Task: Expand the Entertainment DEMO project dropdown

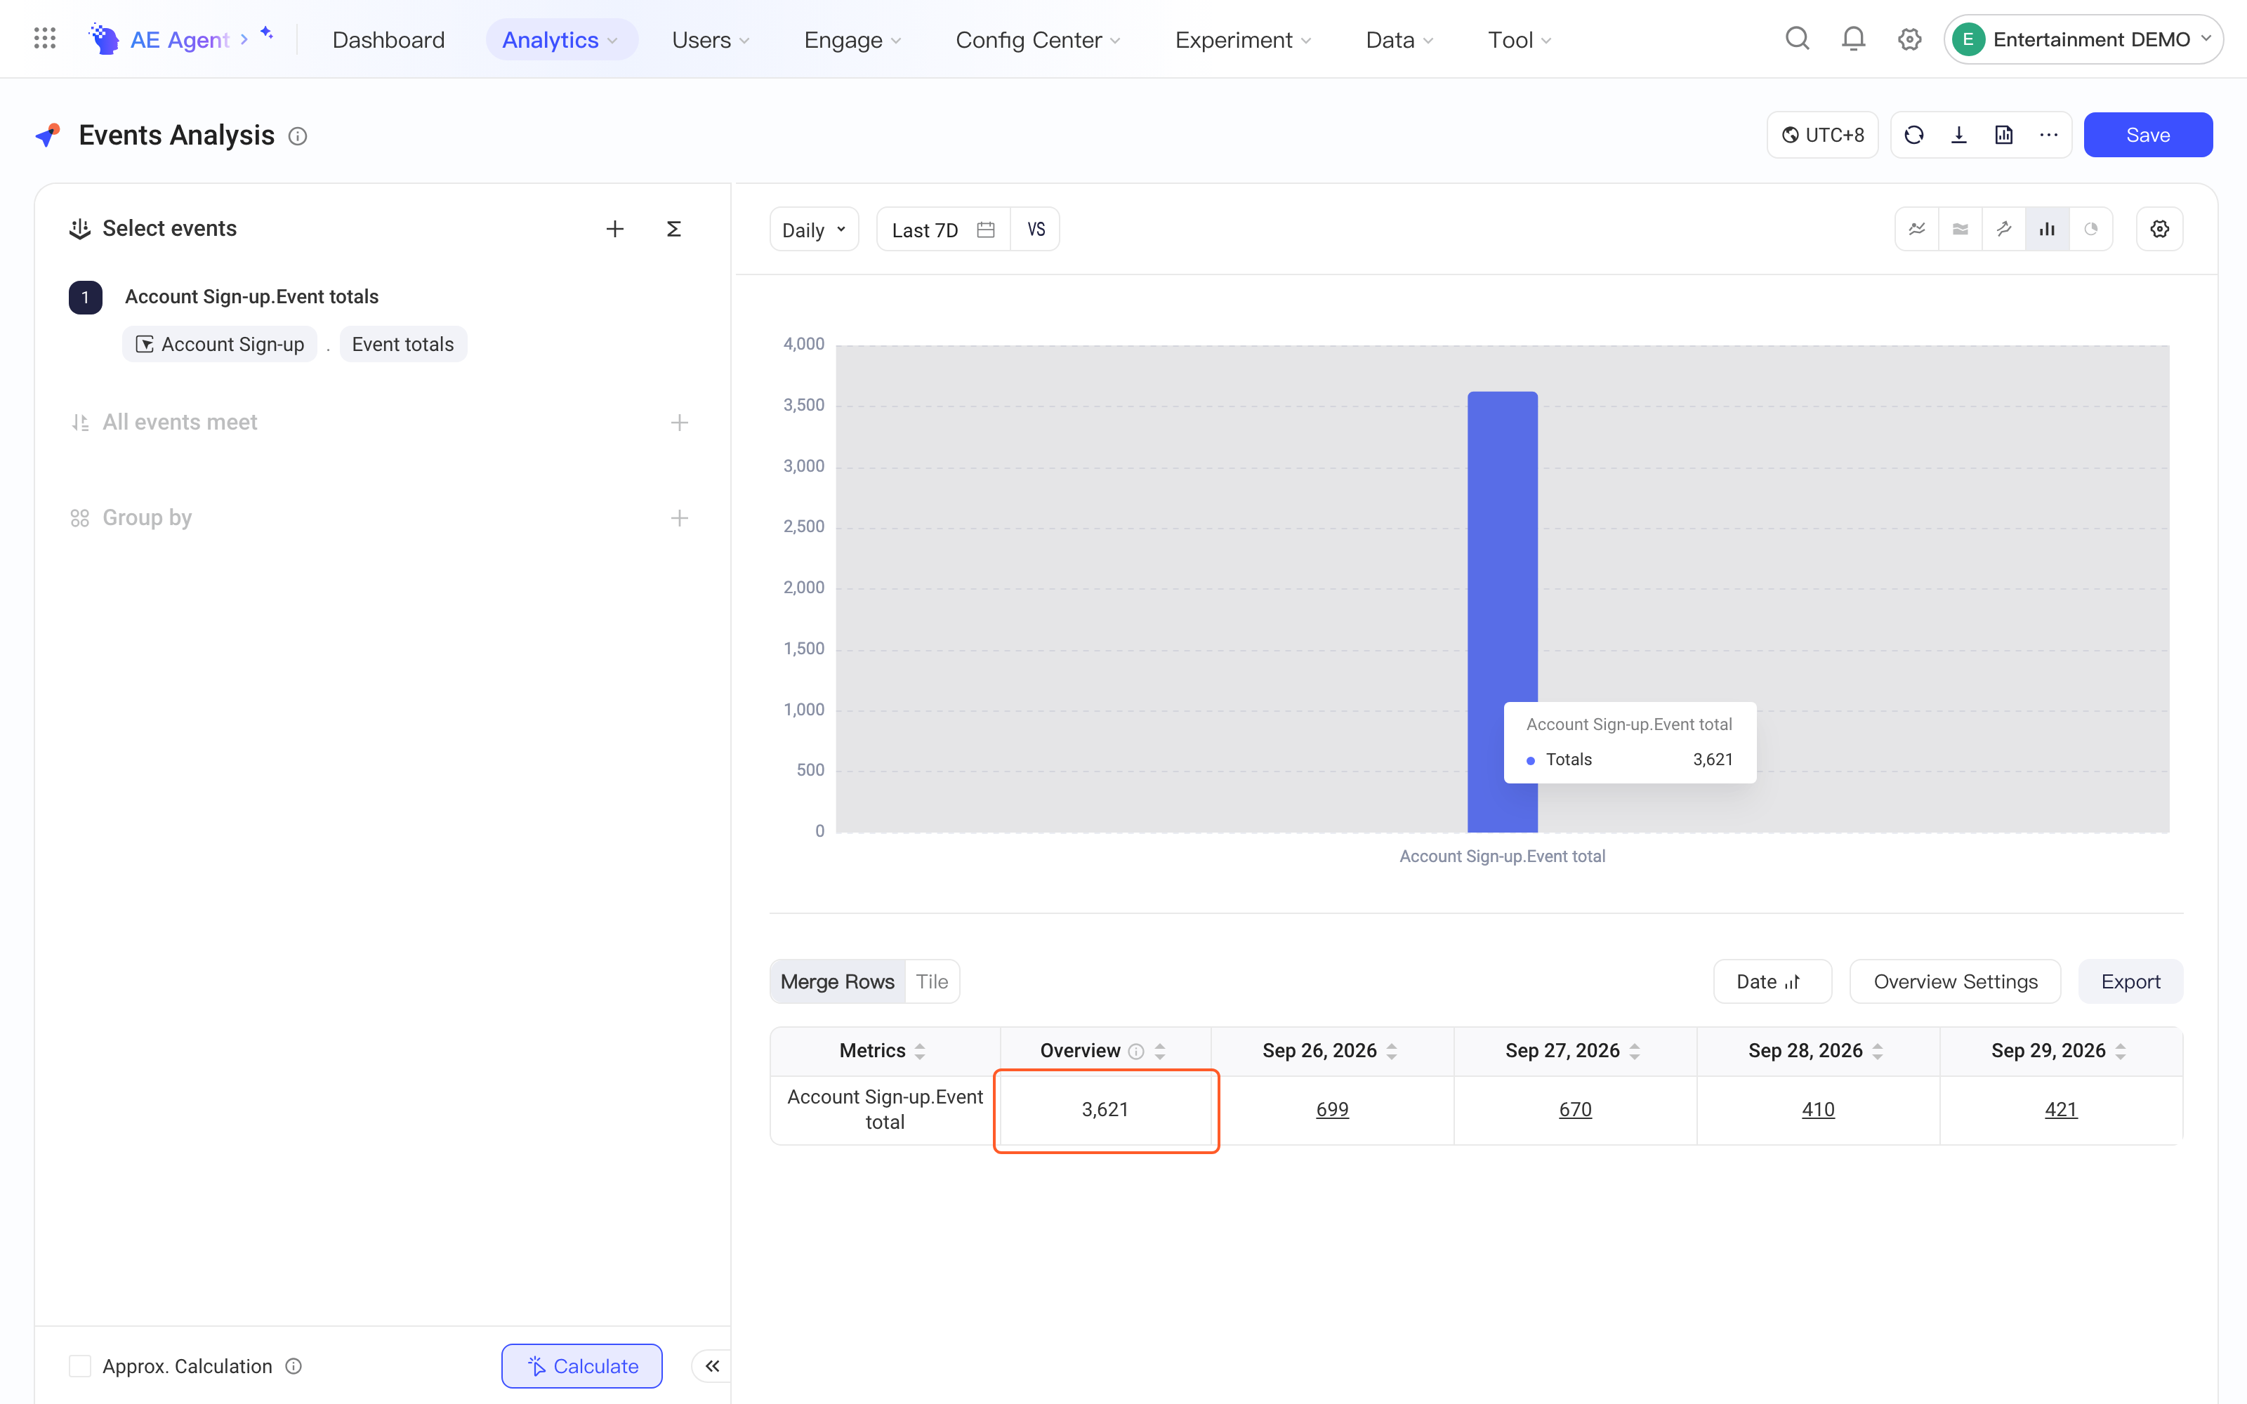Action: click(x=2083, y=39)
